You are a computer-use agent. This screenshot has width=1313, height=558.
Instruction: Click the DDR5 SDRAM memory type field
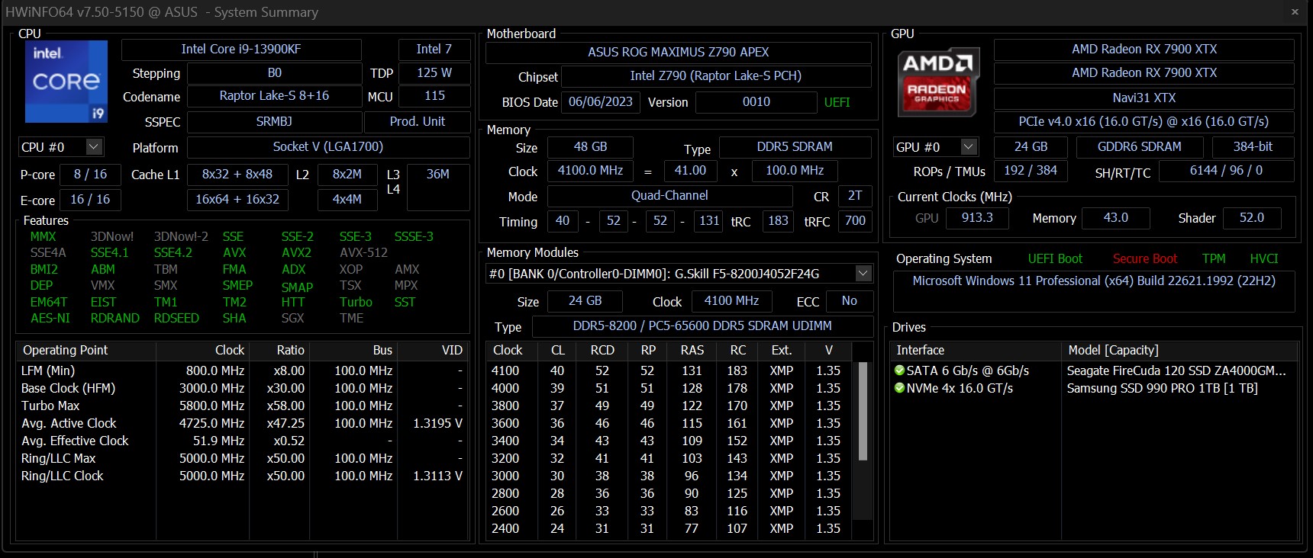point(795,147)
